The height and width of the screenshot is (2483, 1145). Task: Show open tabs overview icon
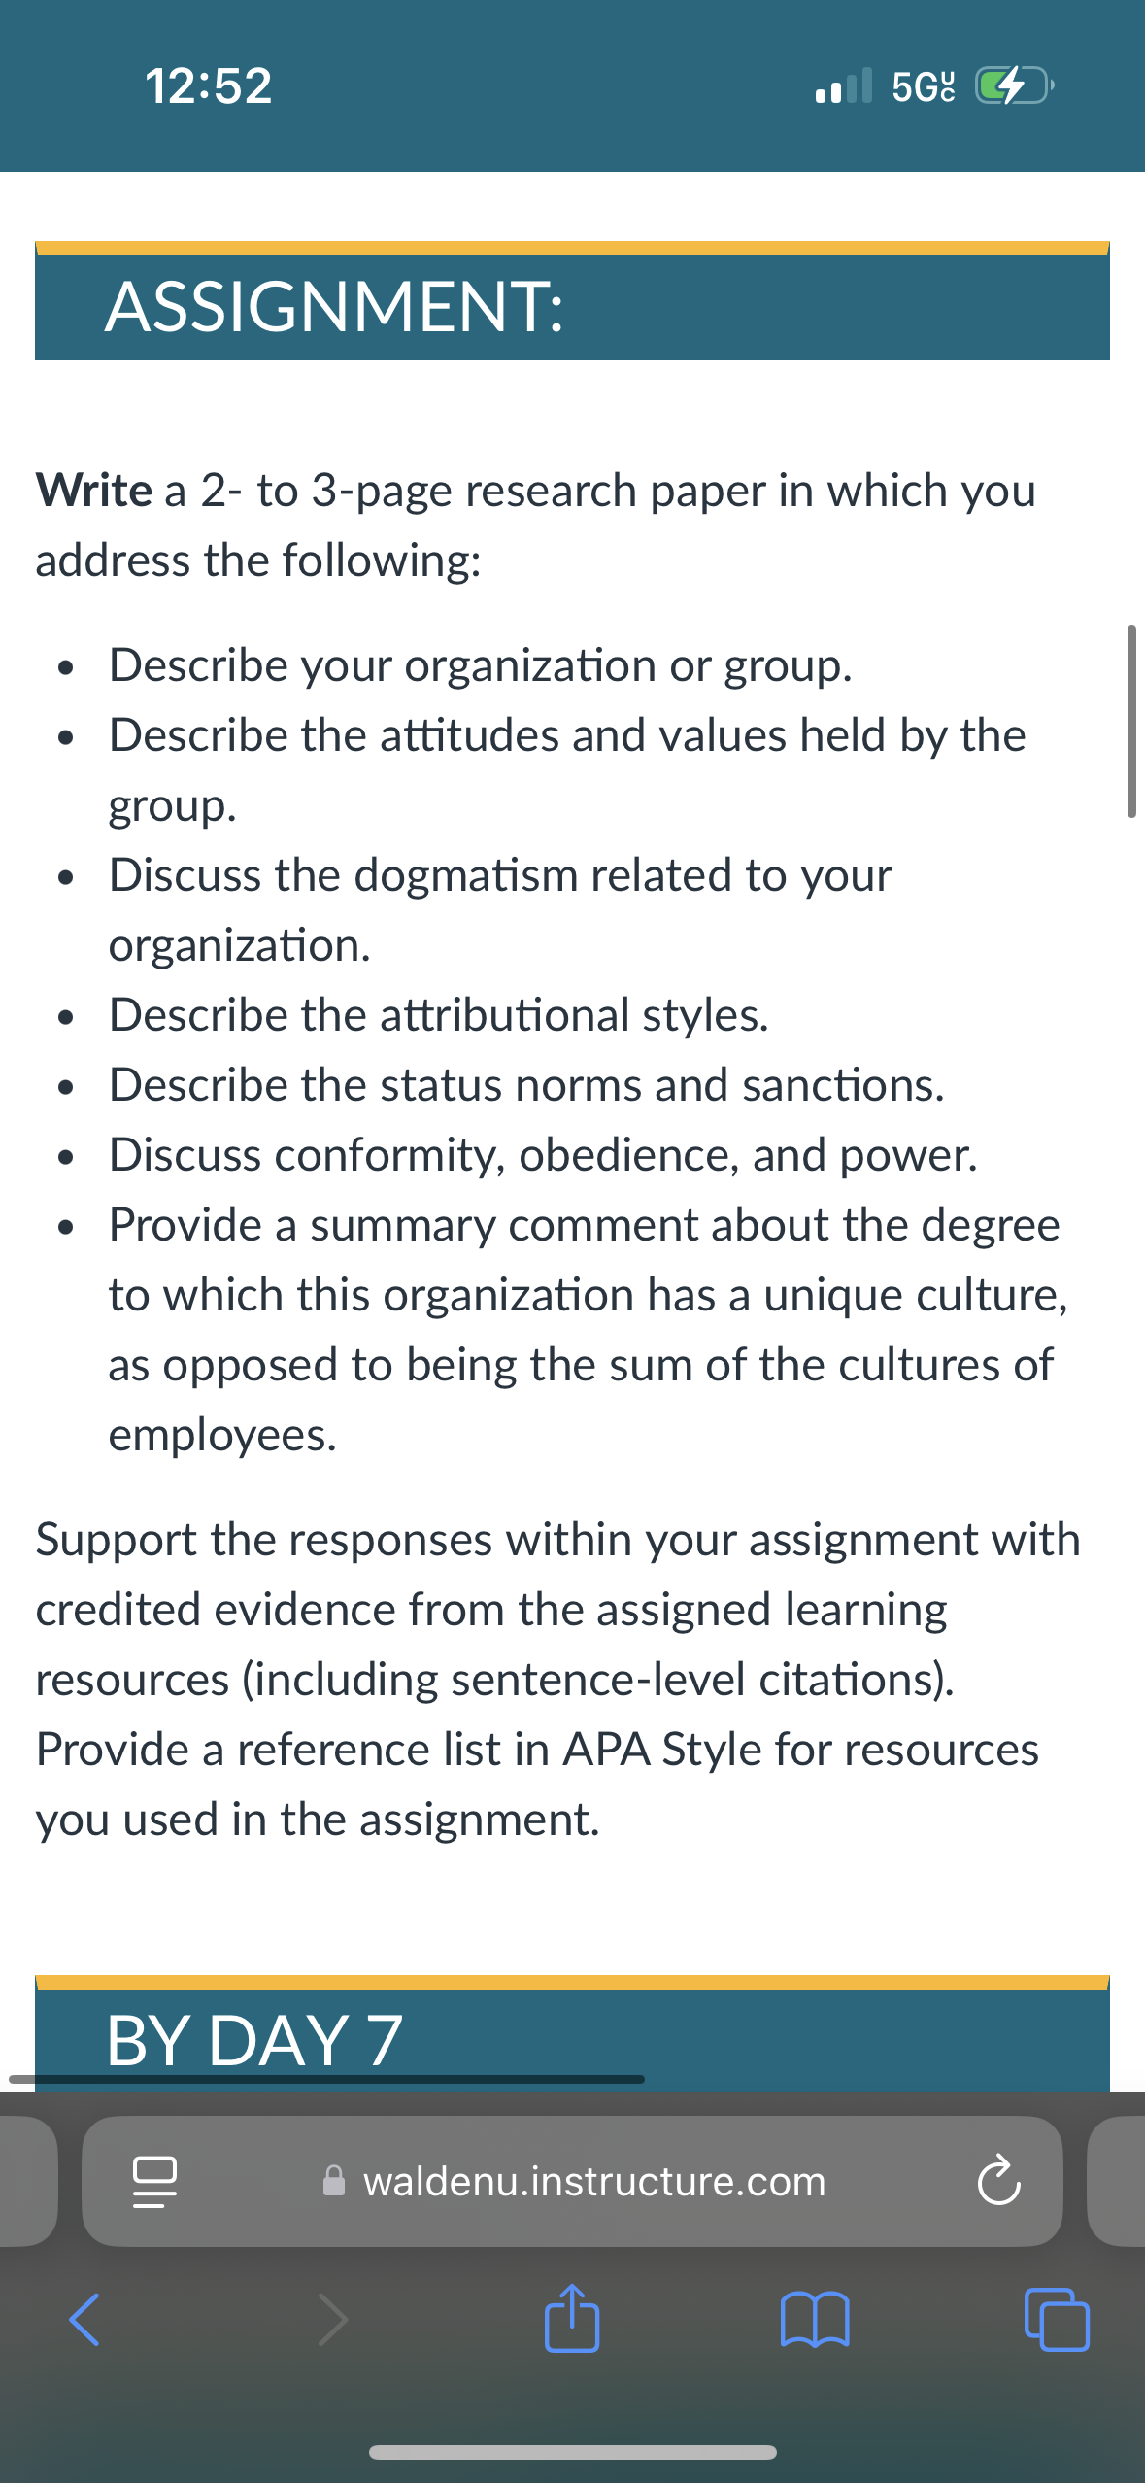pos(1057,2320)
